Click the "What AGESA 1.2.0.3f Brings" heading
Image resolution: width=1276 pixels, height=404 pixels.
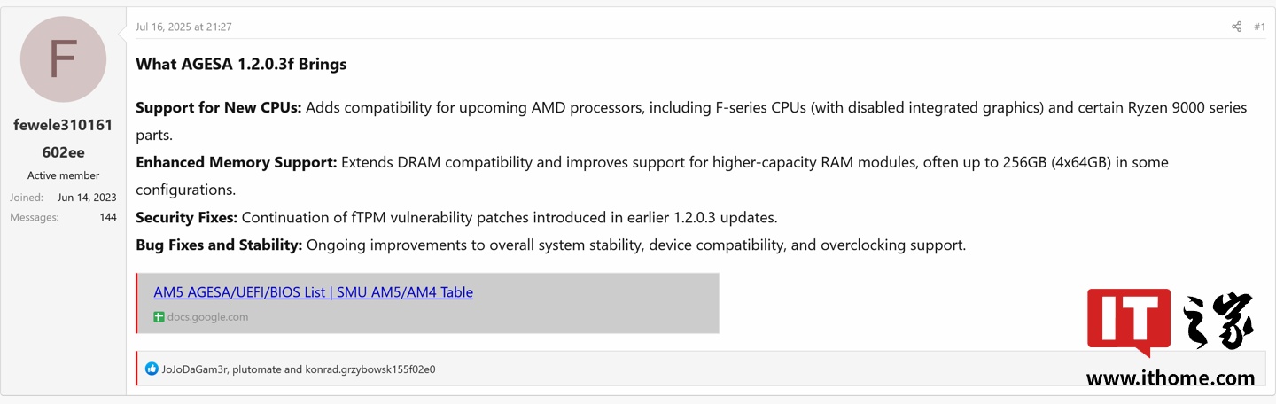coord(241,65)
